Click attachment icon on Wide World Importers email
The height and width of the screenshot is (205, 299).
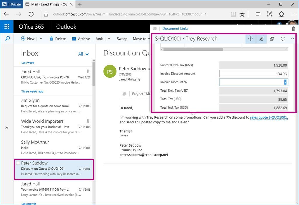point(88,121)
